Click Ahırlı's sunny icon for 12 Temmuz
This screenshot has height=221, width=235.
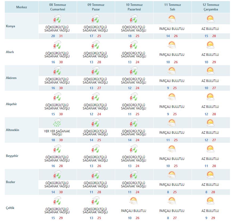pyautogui.click(x=210, y=45)
